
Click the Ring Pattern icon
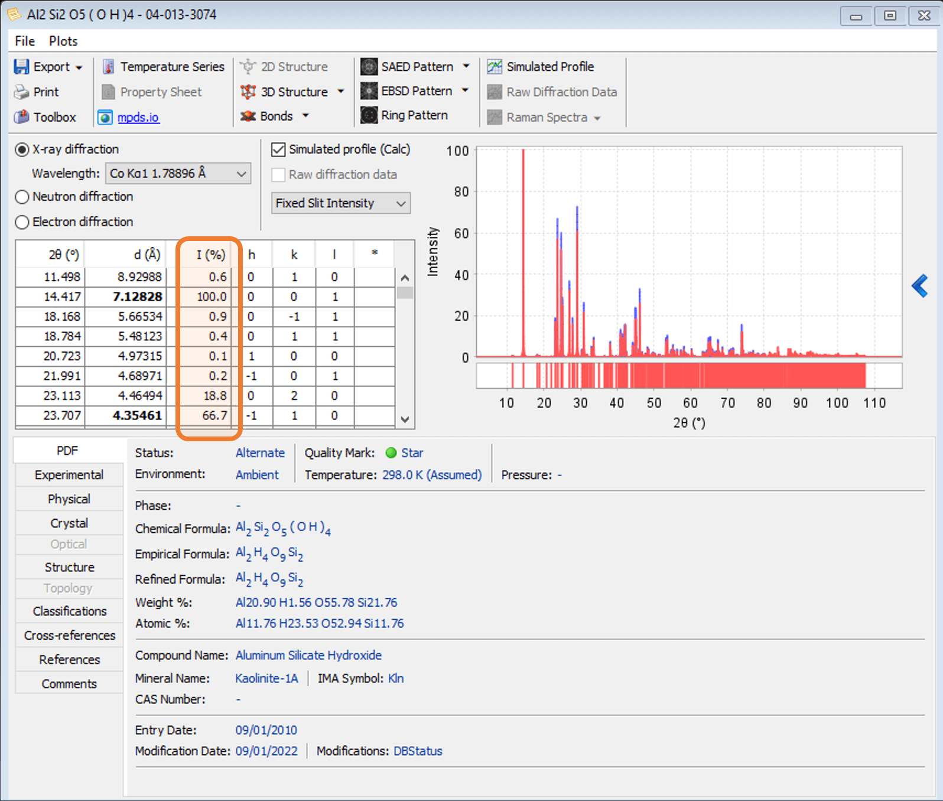369,115
